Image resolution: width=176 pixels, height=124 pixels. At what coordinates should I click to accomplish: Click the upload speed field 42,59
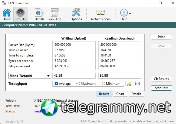74,76
